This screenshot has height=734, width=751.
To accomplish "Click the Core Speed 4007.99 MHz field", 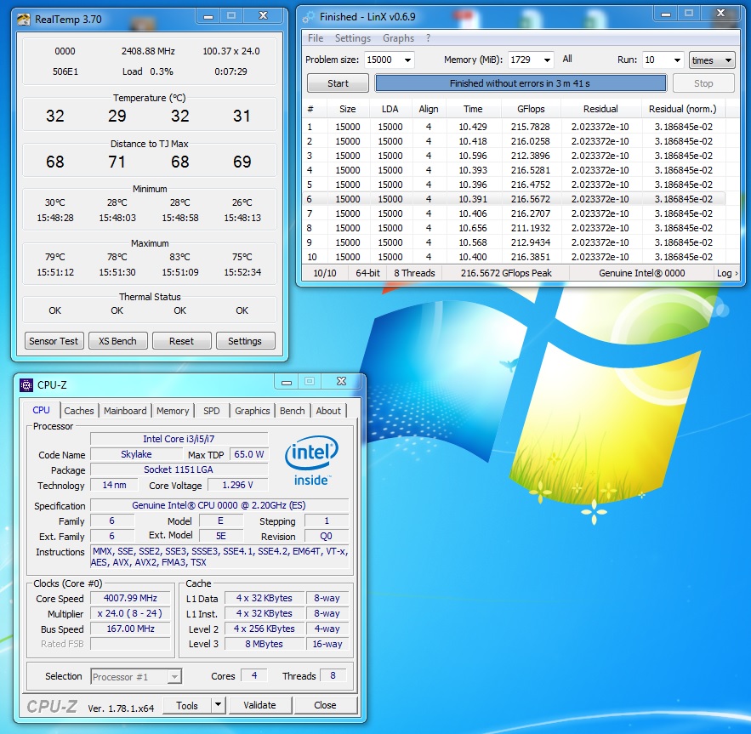I will point(130,598).
